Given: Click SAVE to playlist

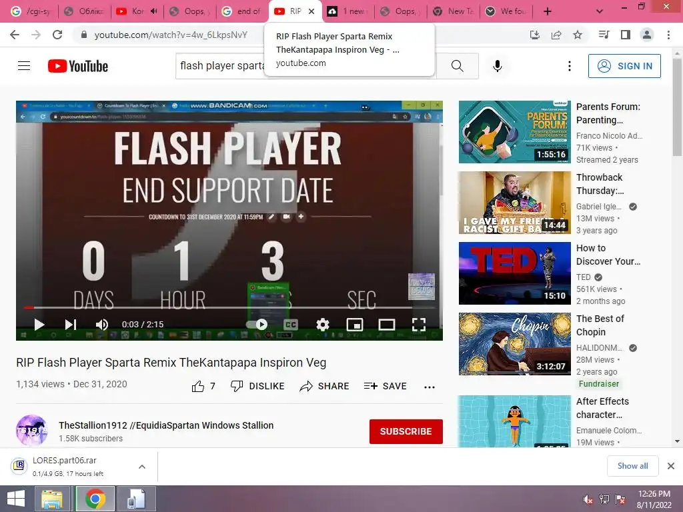Looking at the screenshot, I should pos(385,386).
